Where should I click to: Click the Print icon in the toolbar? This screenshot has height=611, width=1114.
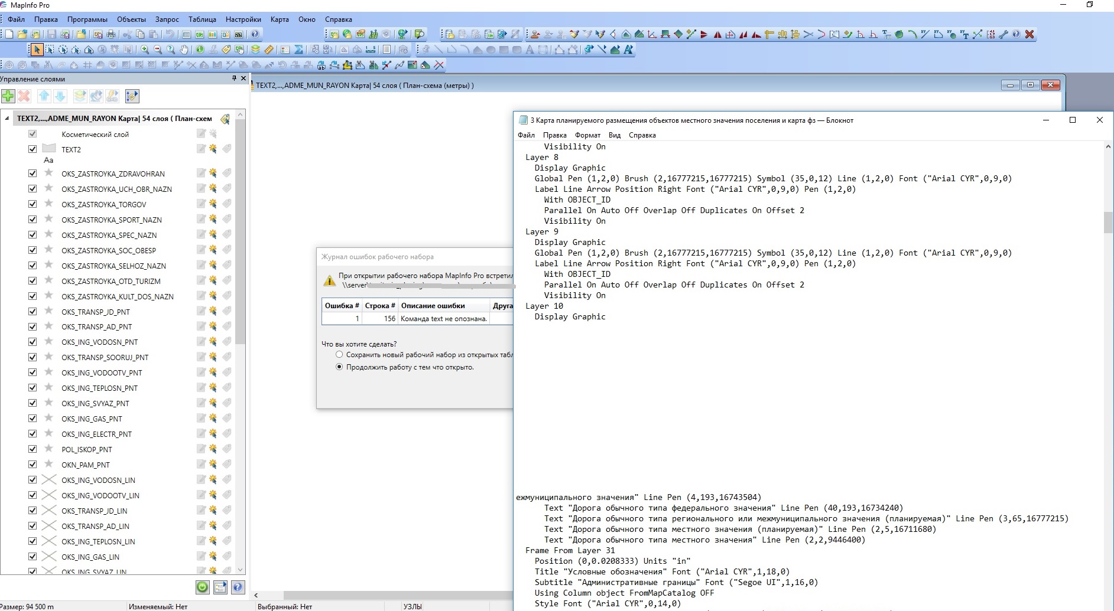(x=111, y=34)
